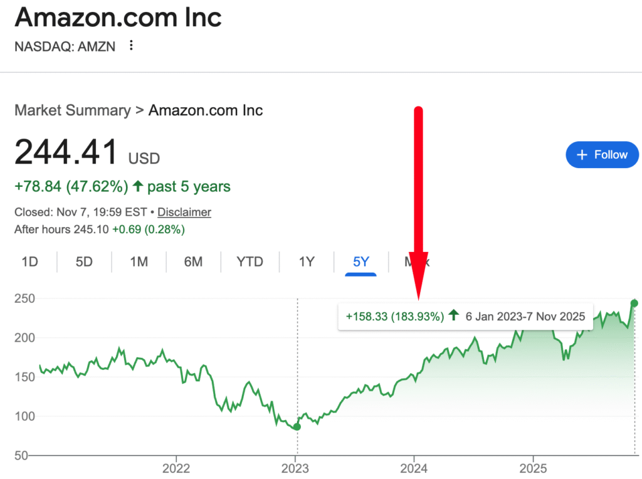
Task: Select the 5D time range tab
Action: click(84, 261)
